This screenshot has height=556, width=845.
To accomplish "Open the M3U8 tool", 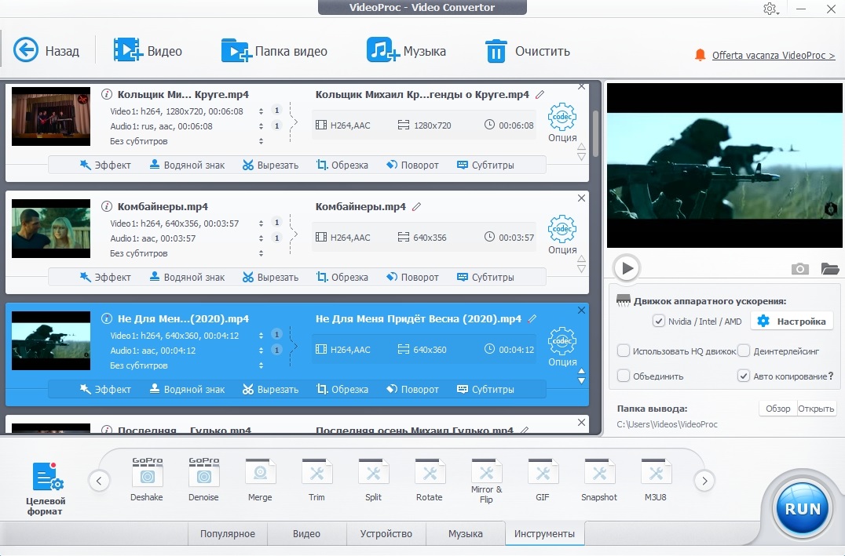I will click(x=656, y=480).
